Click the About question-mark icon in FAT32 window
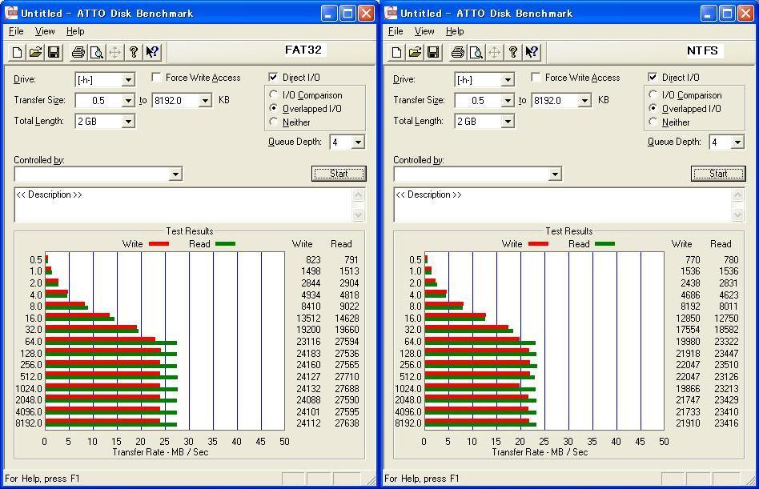This screenshot has height=489, width=759. [x=134, y=53]
